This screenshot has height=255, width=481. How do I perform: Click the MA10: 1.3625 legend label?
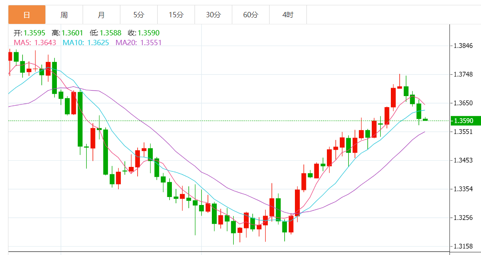click(x=86, y=42)
